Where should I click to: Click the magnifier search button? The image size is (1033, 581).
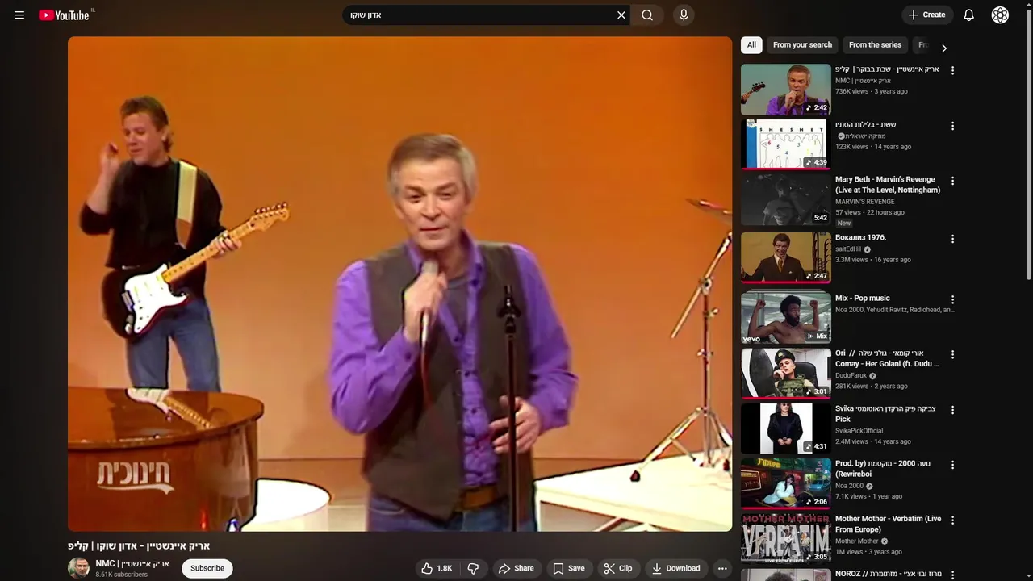point(647,15)
